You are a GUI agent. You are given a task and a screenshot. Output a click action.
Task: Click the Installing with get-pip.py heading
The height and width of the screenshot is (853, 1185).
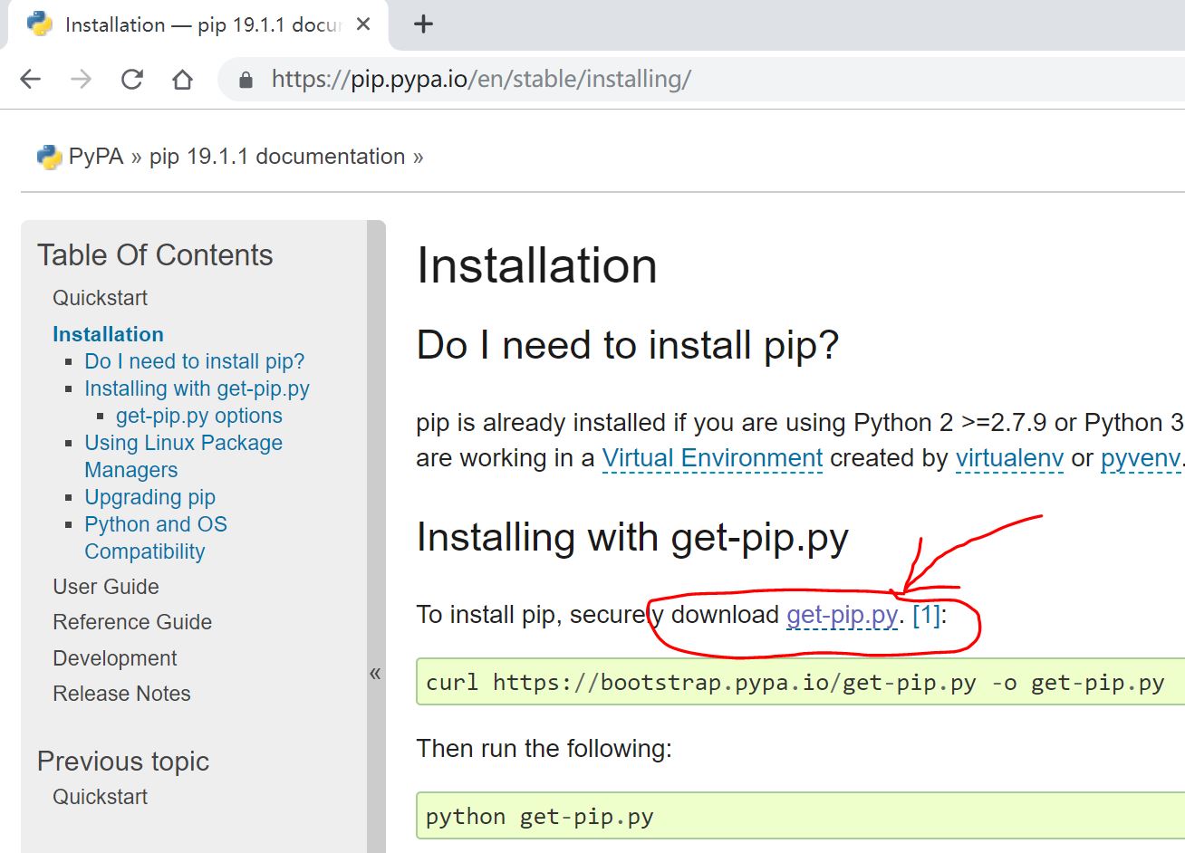(632, 538)
